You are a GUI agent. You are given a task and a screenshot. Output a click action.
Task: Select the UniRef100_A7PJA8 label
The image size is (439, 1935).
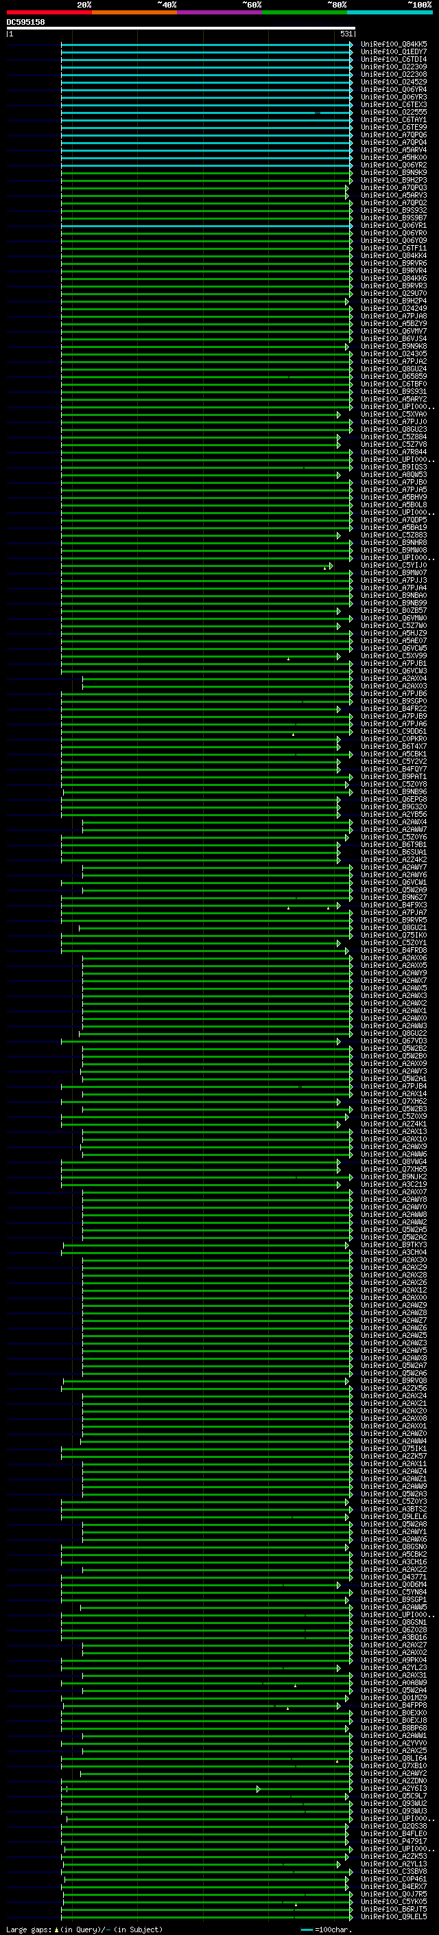394,316
